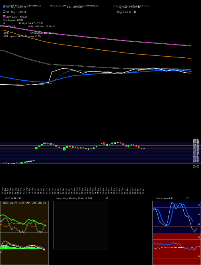Click the 'Avg Vol: 0.259 M' text

[x=128, y=7]
